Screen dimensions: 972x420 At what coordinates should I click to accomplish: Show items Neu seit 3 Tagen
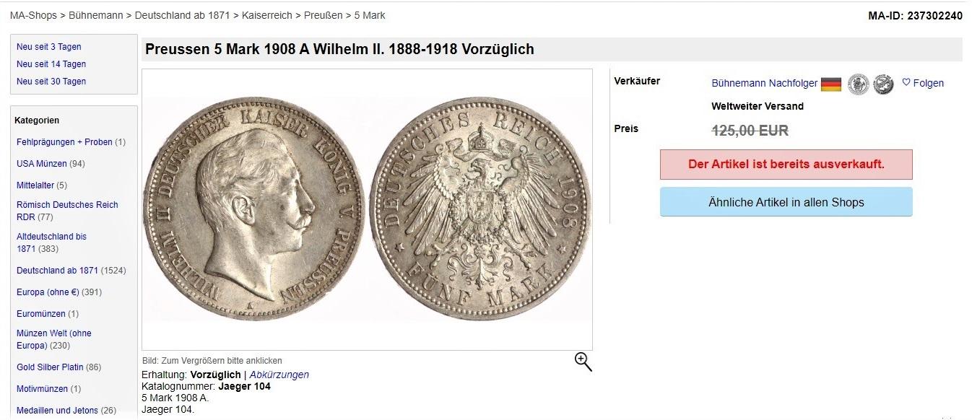coord(49,47)
